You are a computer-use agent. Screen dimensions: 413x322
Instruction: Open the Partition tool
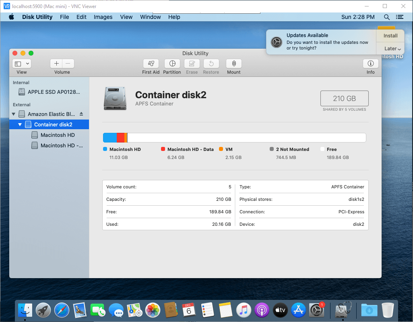172,64
